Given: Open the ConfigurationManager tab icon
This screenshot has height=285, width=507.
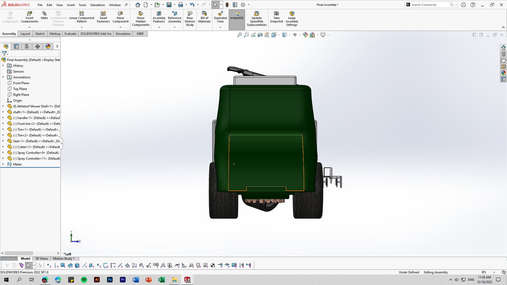Looking at the screenshot, I should (27, 46).
